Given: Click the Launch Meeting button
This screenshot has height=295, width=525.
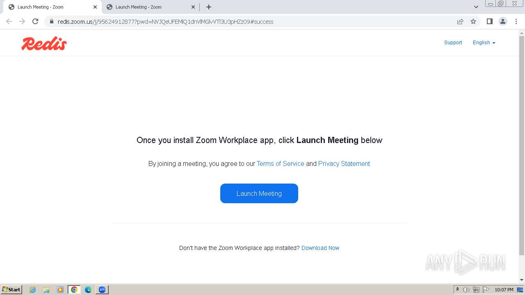Looking at the screenshot, I should [259, 193].
